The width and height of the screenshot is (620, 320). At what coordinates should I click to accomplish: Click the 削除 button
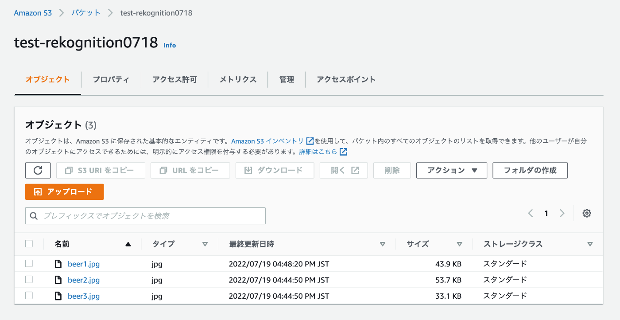click(x=392, y=171)
